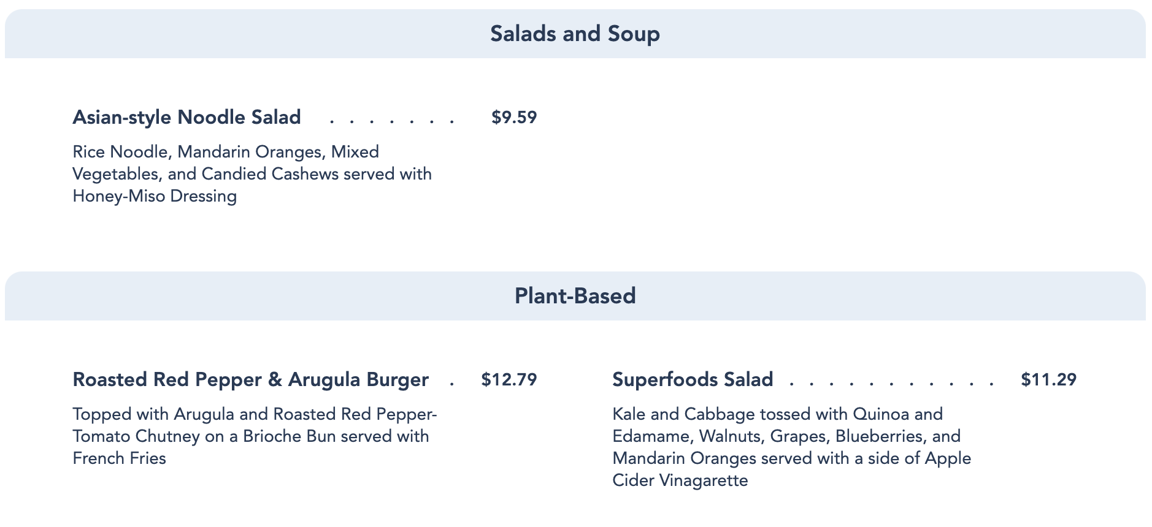Screen dimensions: 1152x527
Task: Select the Roasted Red Pepper & Arugula Burger title
Action: click(x=250, y=379)
